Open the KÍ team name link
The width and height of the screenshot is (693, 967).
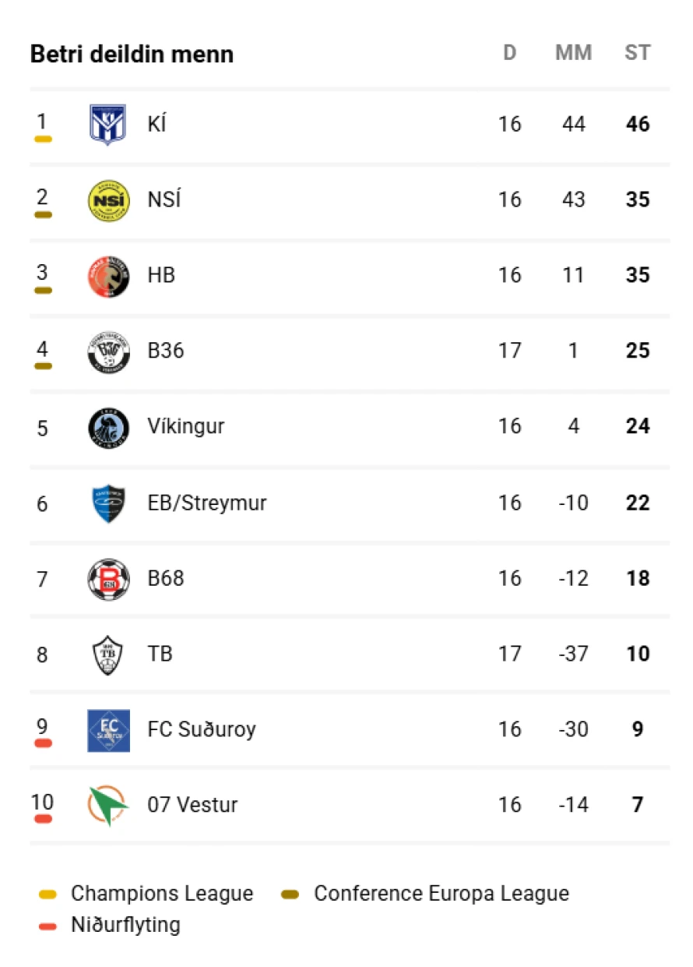click(157, 124)
